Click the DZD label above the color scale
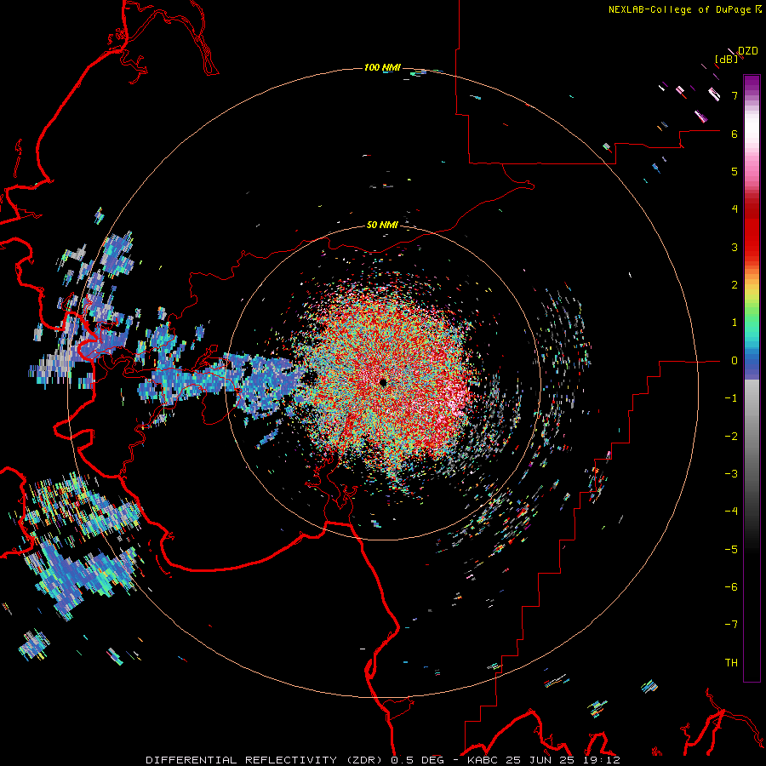Viewport: 766px width, 766px height. [748, 51]
